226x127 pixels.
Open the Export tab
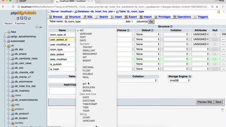131,17
